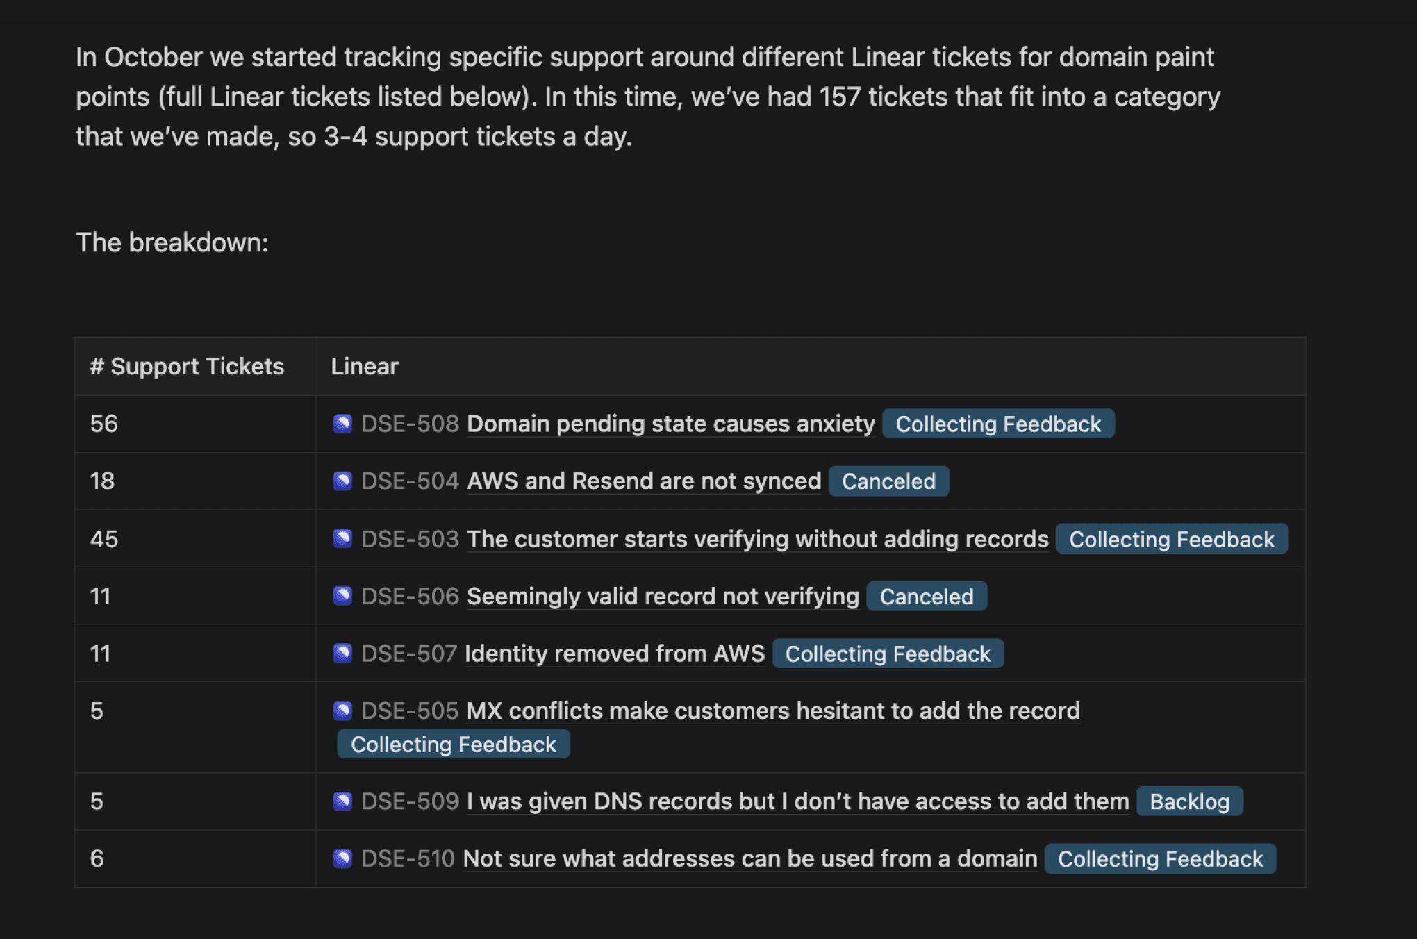Open 'Seemingly valid record not verifying' ticket
The width and height of the screenshot is (1417, 939).
click(663, 596)
